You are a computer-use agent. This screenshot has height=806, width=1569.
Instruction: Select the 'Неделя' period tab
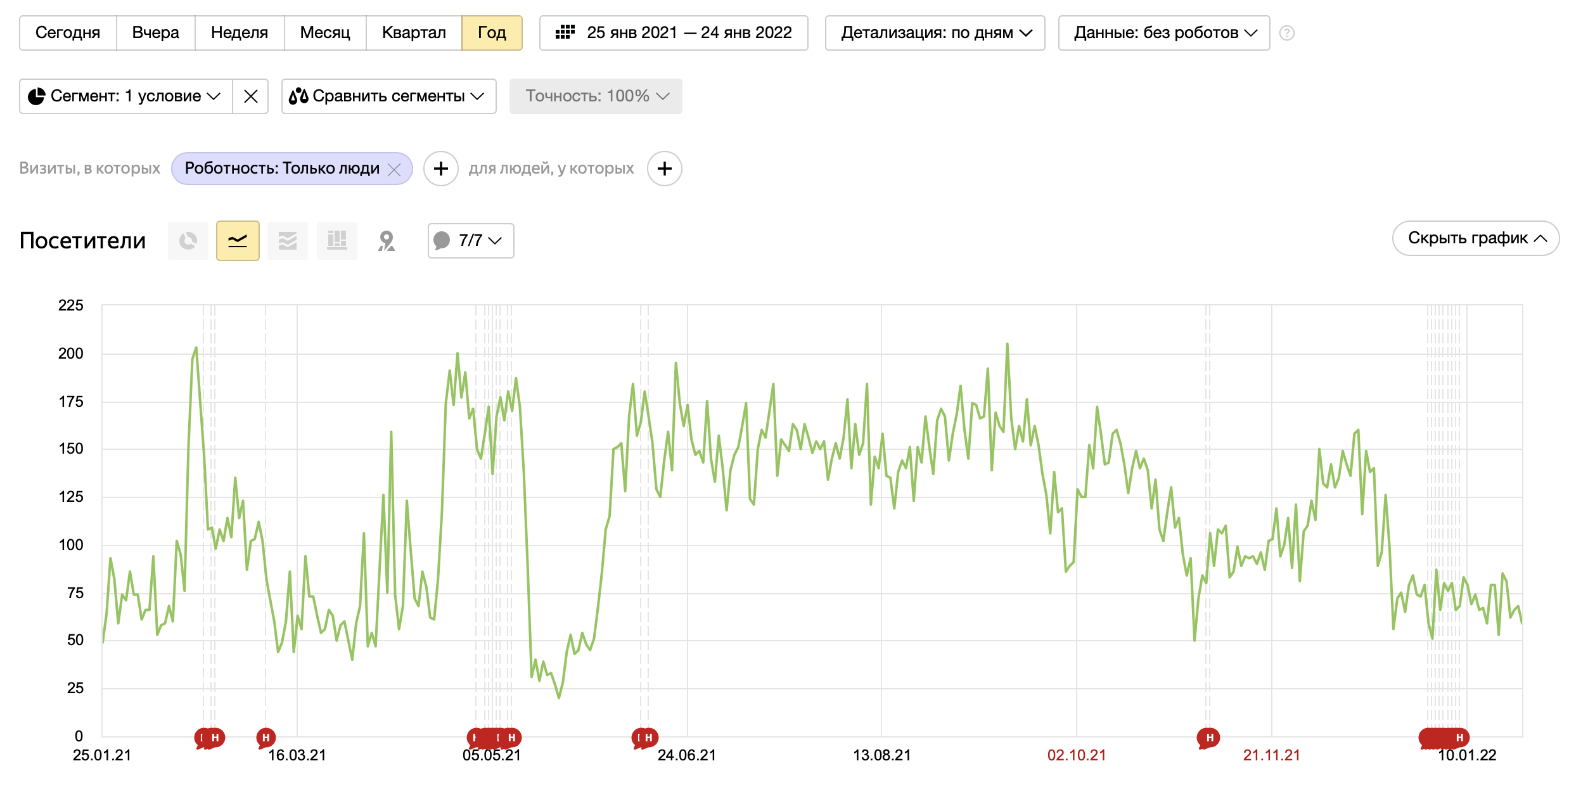point(240,33)
